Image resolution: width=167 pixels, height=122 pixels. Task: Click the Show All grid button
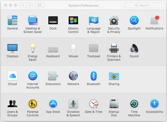click(40, 5)
